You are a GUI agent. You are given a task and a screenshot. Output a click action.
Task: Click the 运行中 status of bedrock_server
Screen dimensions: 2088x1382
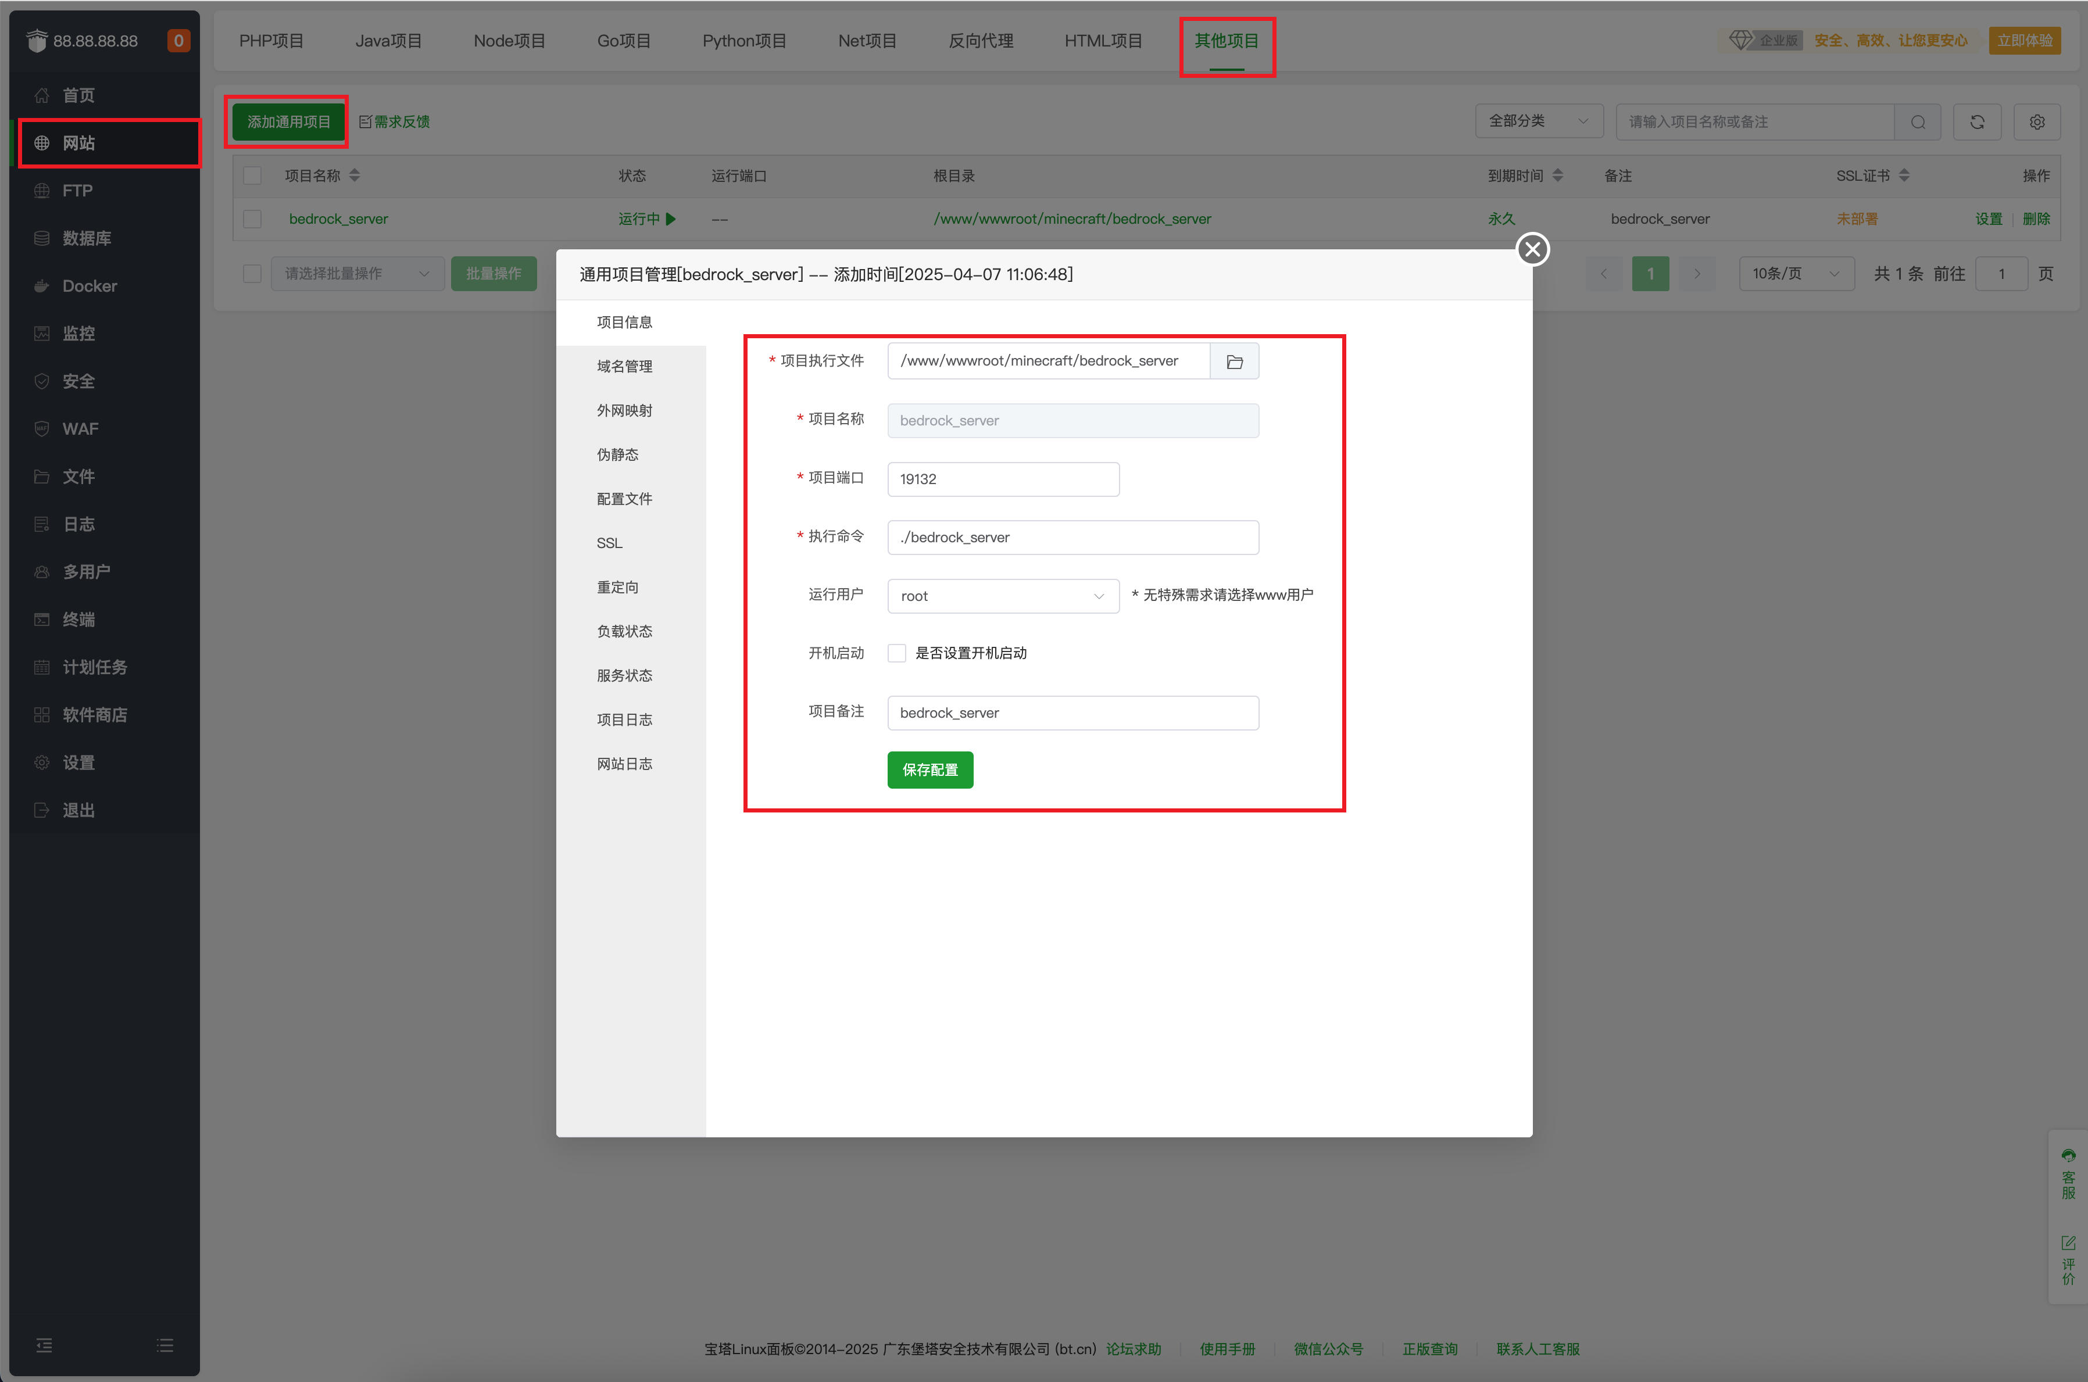tap(647, 219)
